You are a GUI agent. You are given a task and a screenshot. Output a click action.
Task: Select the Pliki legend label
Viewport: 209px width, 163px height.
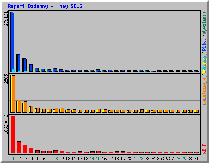[205, 45]
